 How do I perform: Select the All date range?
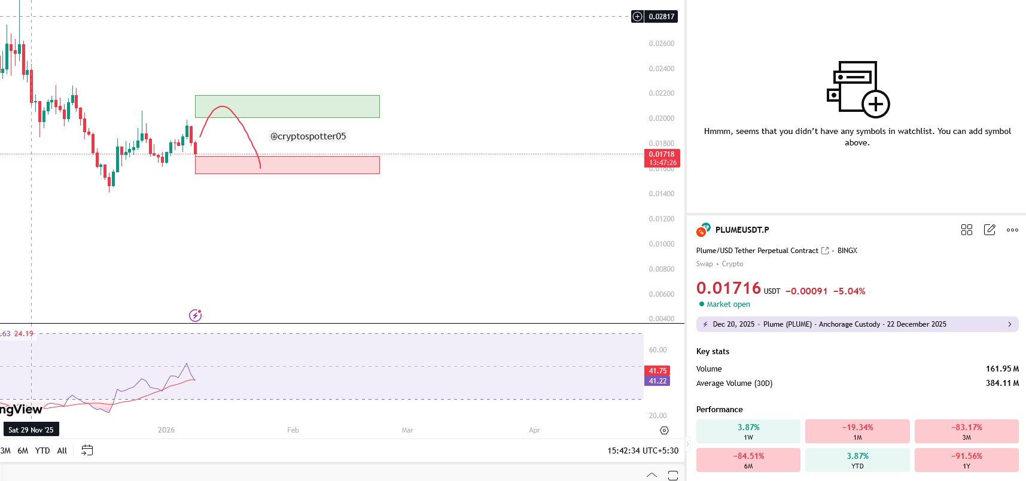(62, 450)
